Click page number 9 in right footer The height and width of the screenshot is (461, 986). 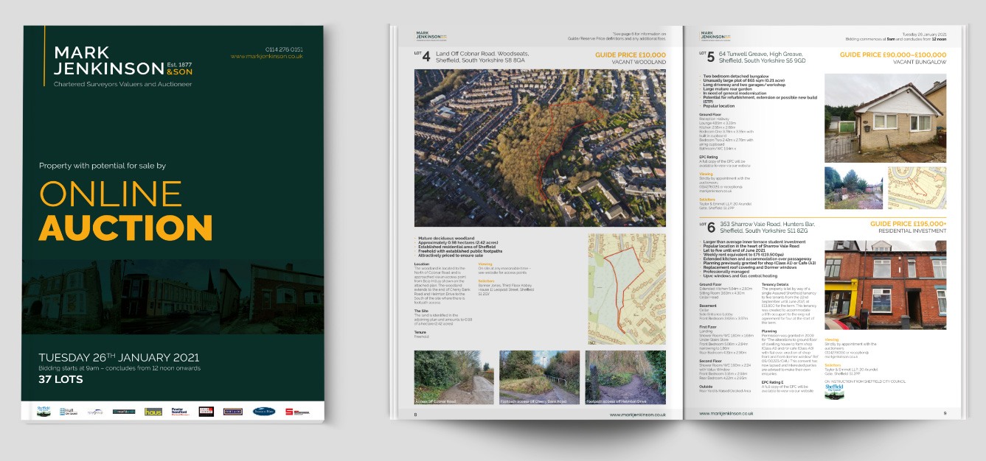pyautogui.click(x=945, y=413)
